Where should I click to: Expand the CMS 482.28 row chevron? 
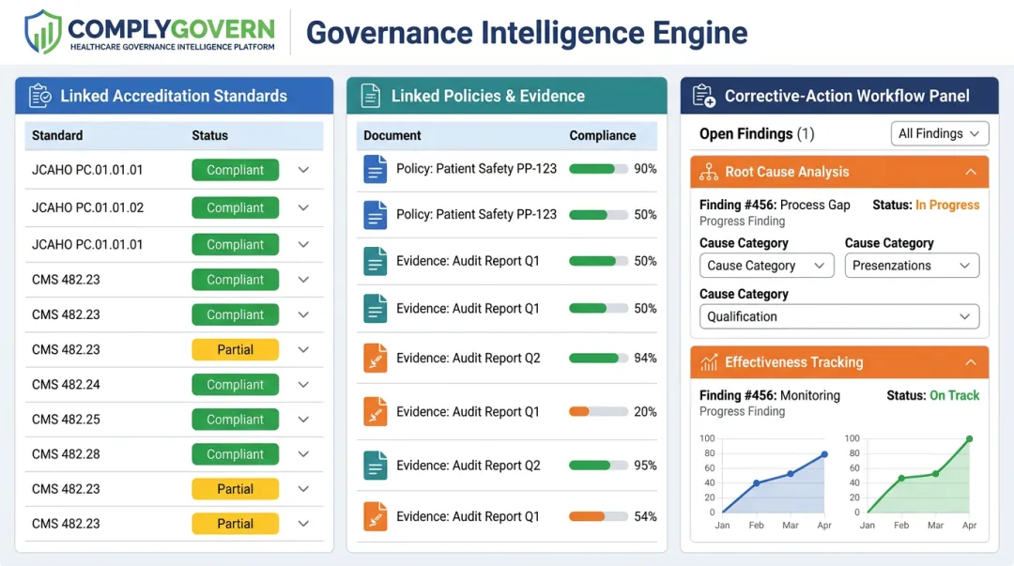(x=303, y=454)
